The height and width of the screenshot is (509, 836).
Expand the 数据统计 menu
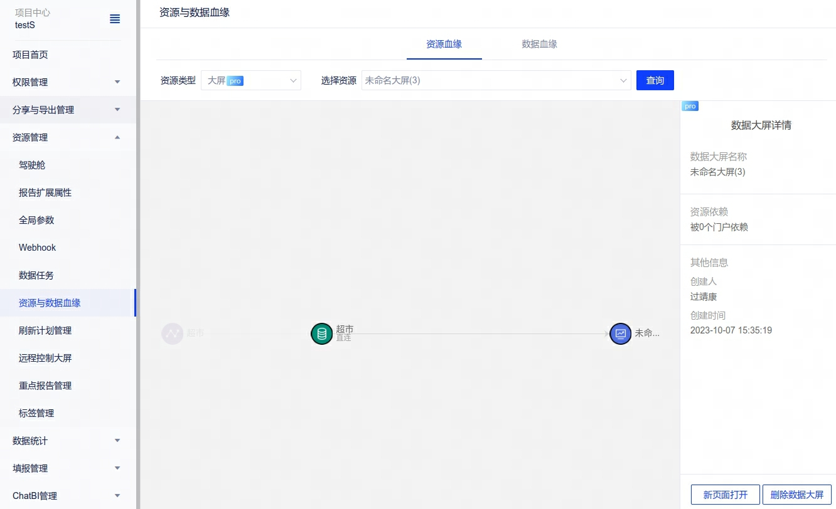(x=67, y=441)
